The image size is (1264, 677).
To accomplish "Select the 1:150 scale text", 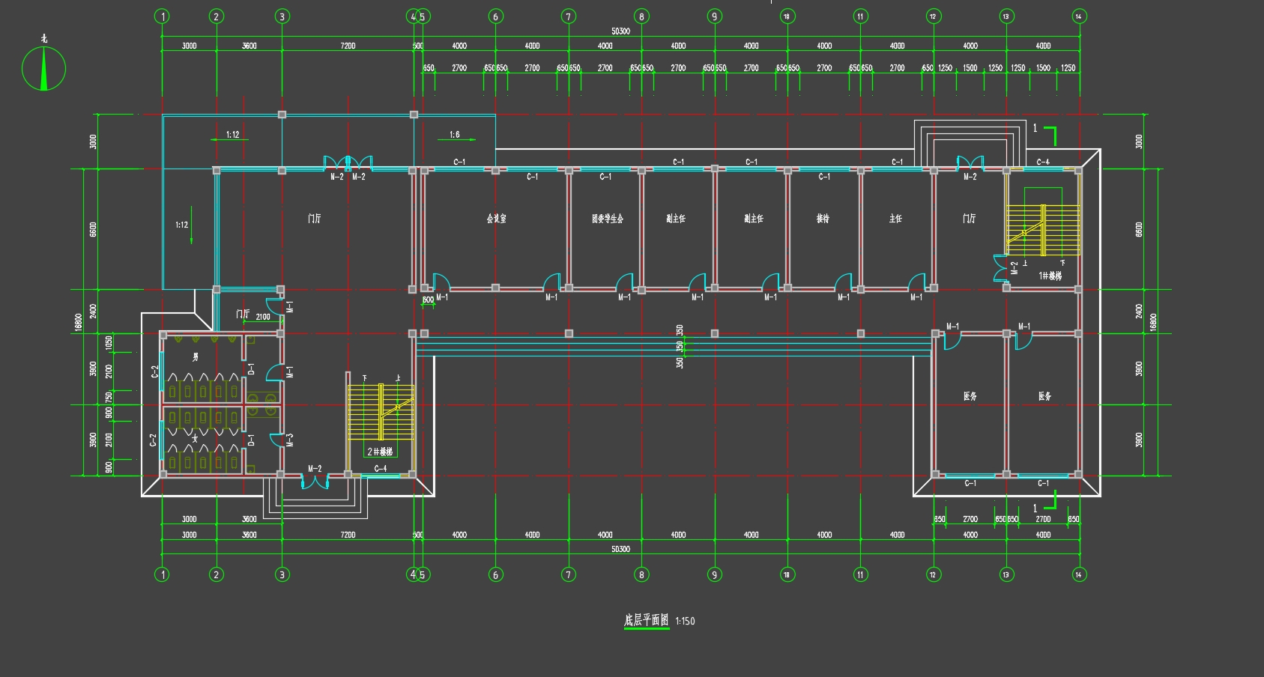I will click(685, 621).
